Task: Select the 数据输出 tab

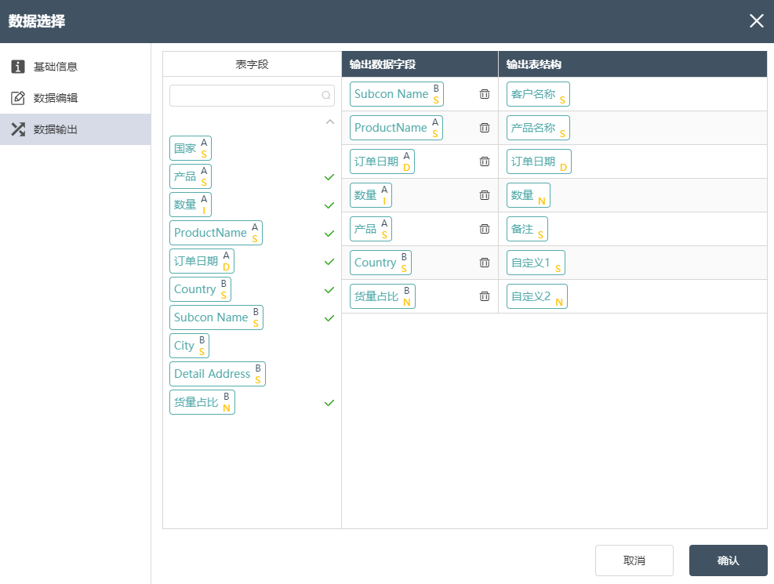Action: pyautogui.click(x=75, y=129)
